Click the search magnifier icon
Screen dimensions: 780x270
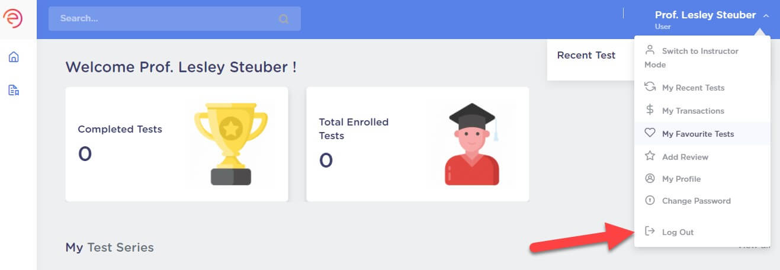284,19
